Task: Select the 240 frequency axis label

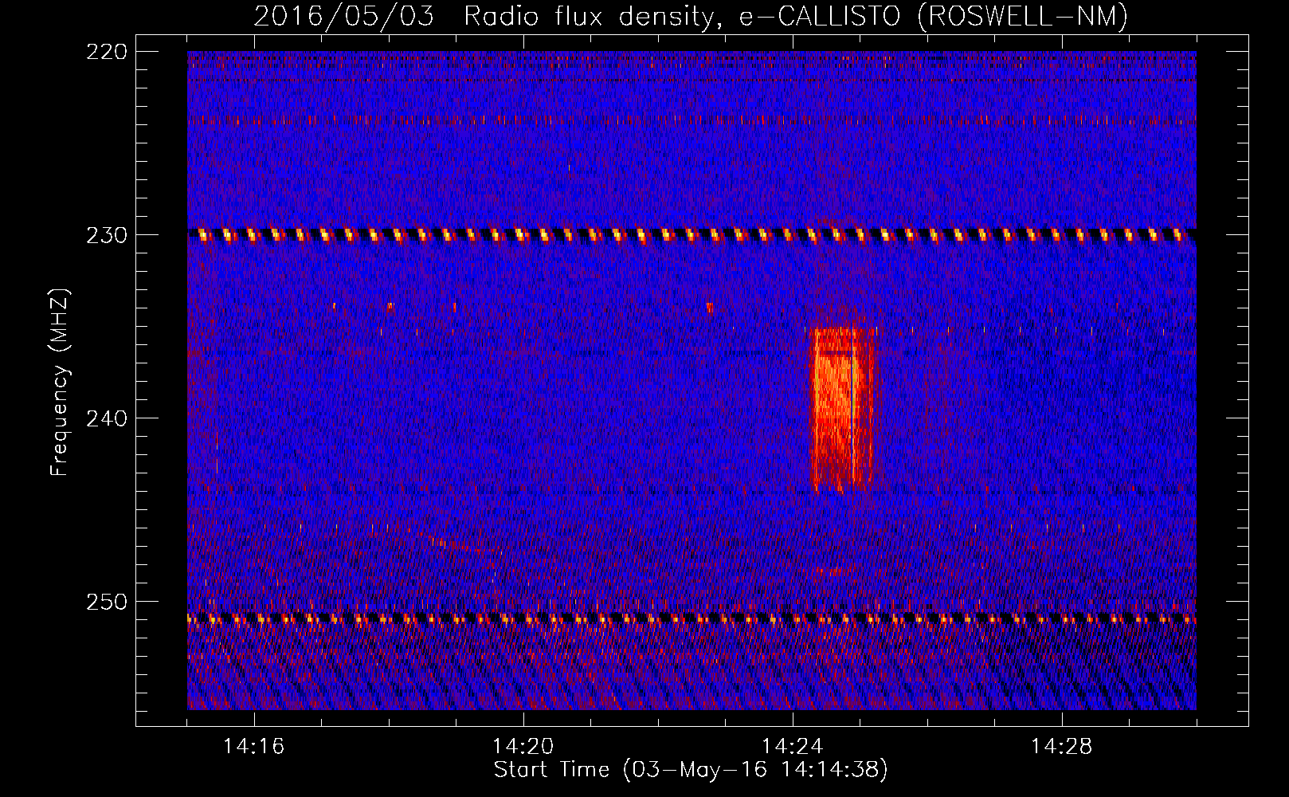Action: 106,418
